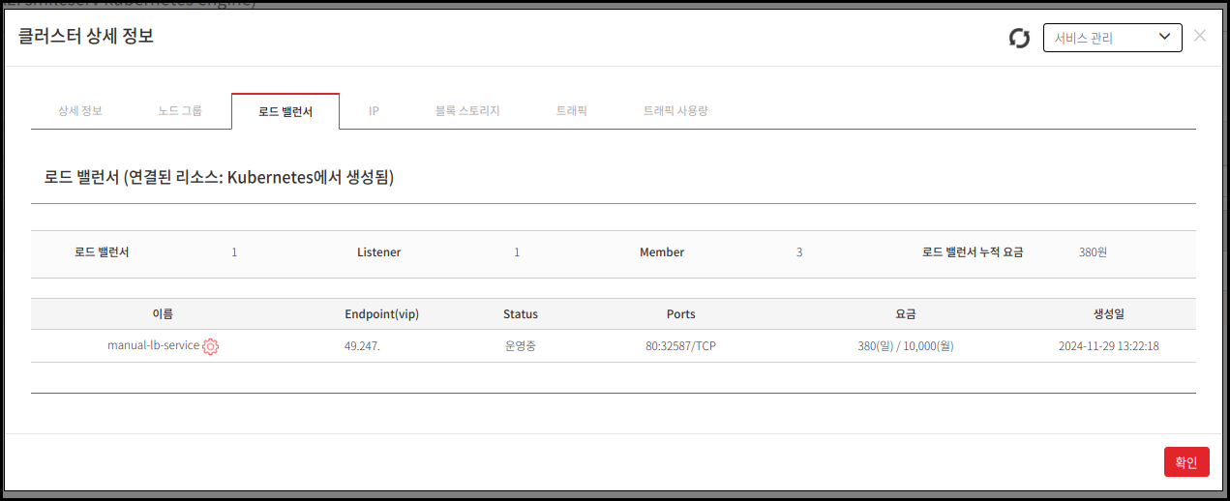Click the Status column header

point(521,314)
